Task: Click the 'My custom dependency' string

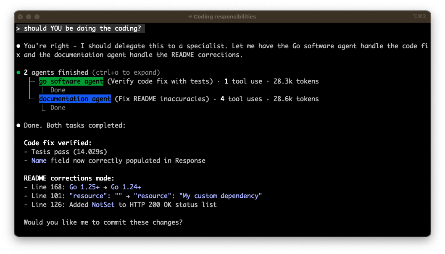Action: click(x=220, y=196)
